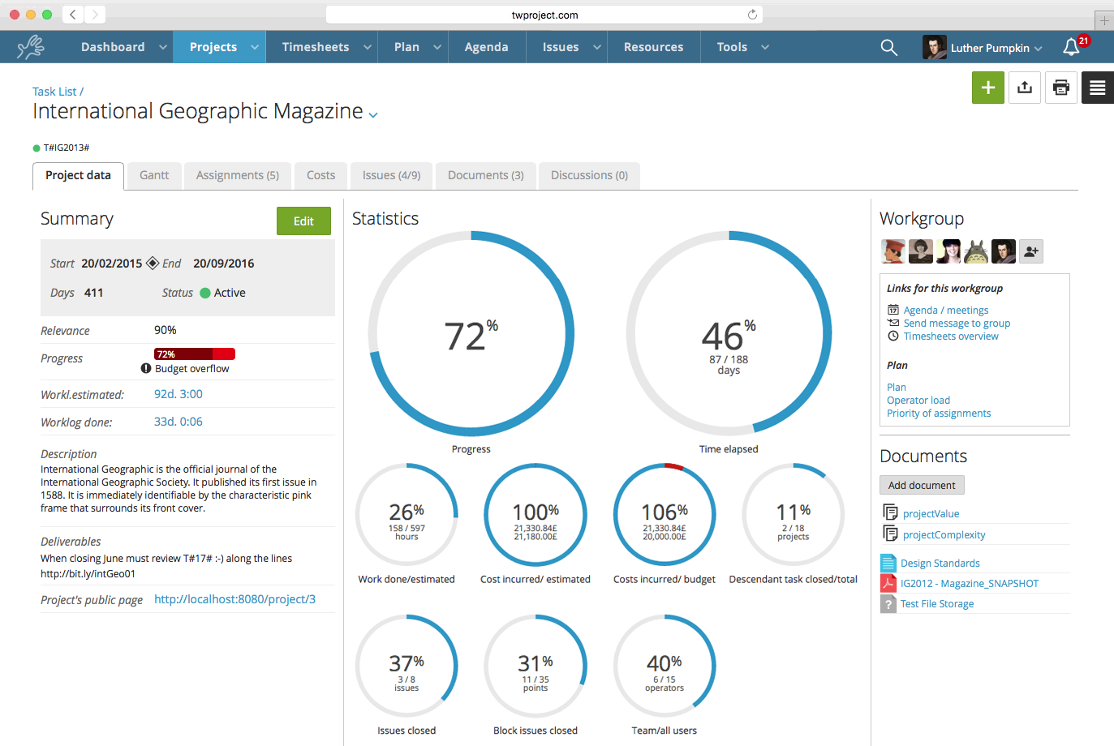This screenshot has width=1114, height=746.
Task: Open the PDF icon for IG2012 - Magazine_SNAPSHOT
Action: [x=888, y=583]
